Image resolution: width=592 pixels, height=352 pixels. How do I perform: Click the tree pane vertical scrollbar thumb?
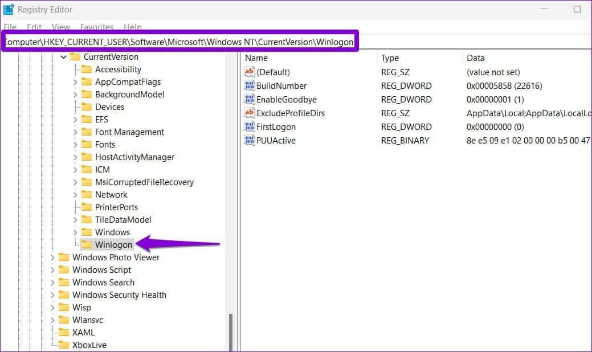click(x=230, y=332)
